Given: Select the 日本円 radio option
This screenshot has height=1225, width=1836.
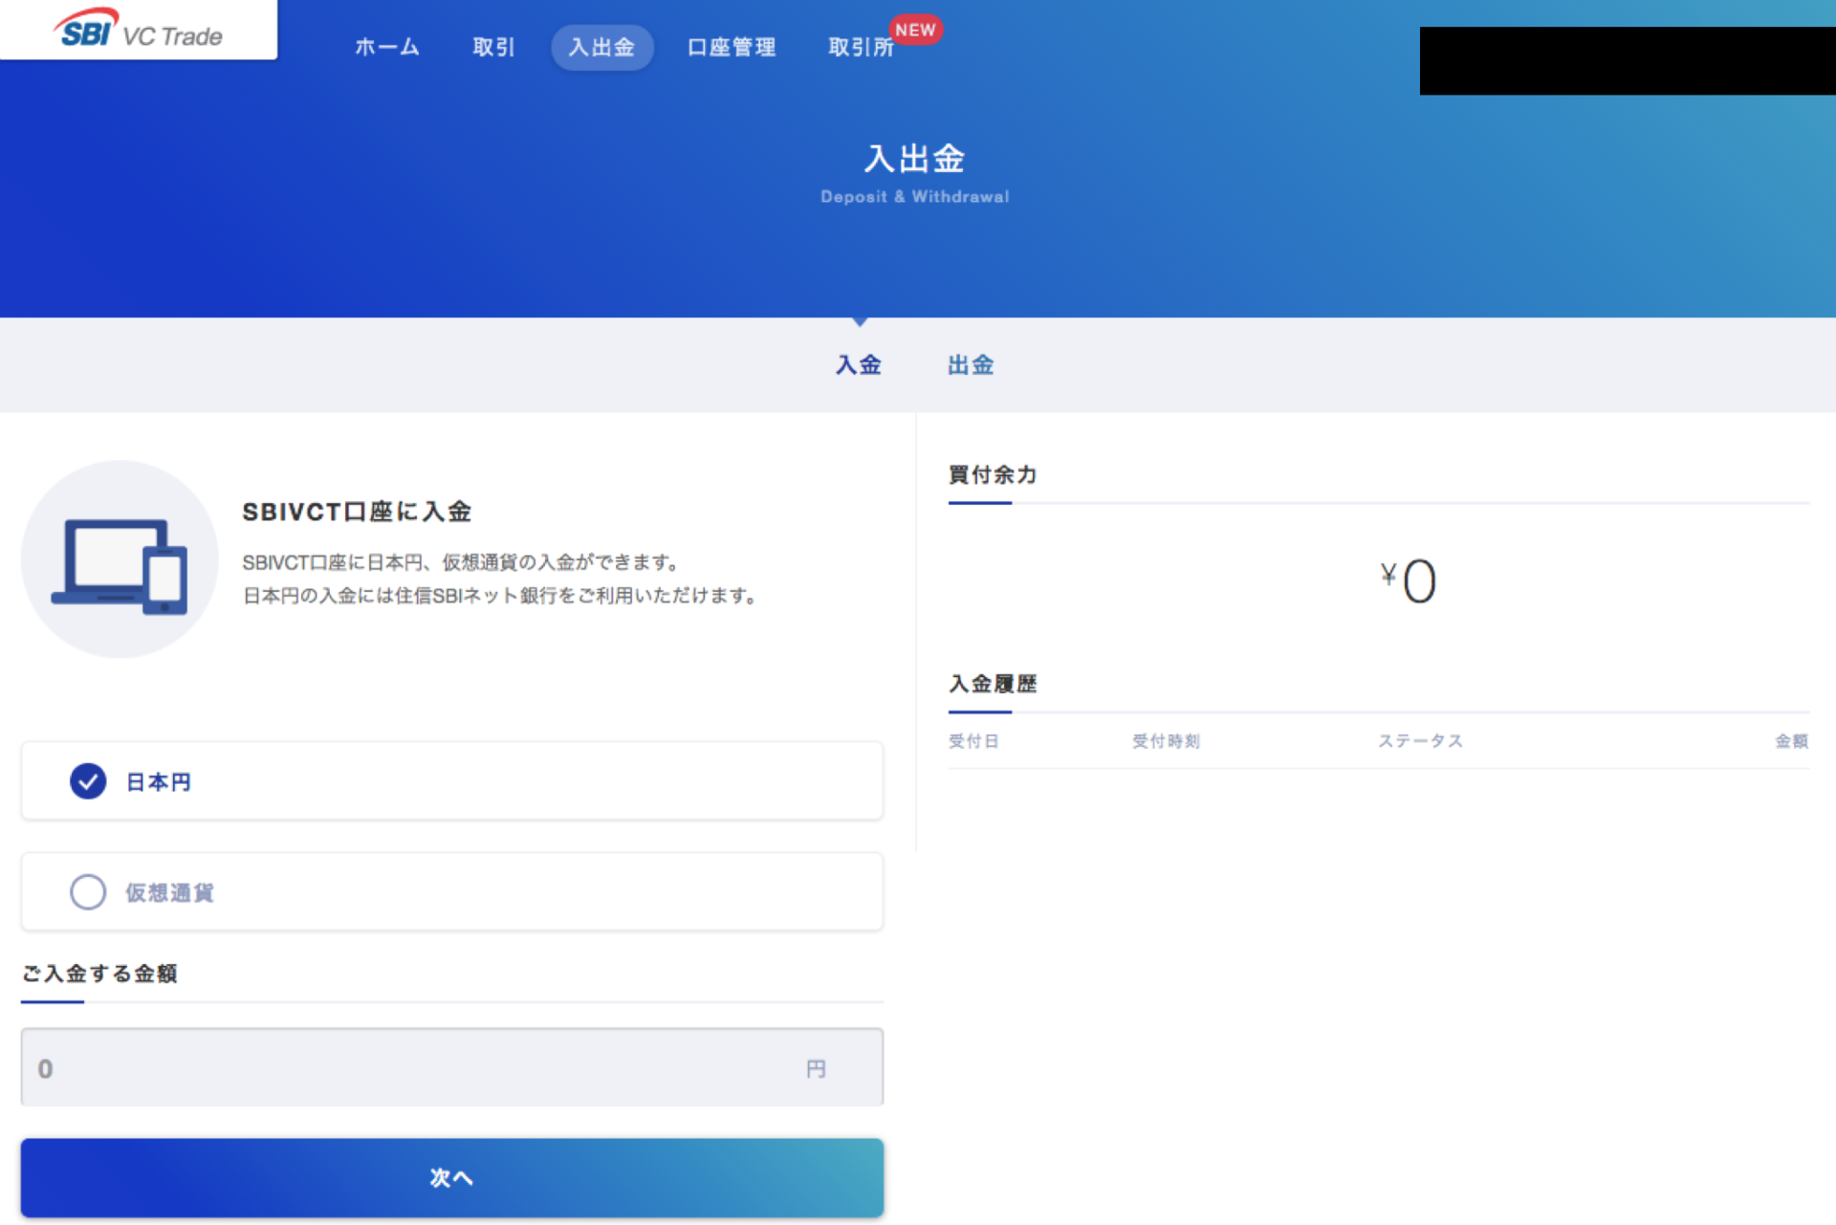Looking at the screenshot, I should point(451,780).
